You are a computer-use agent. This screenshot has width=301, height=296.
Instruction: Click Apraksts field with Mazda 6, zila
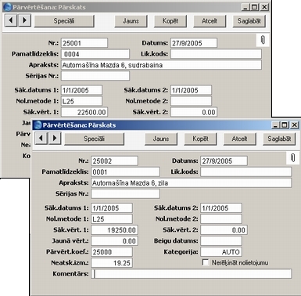(192, 182)
